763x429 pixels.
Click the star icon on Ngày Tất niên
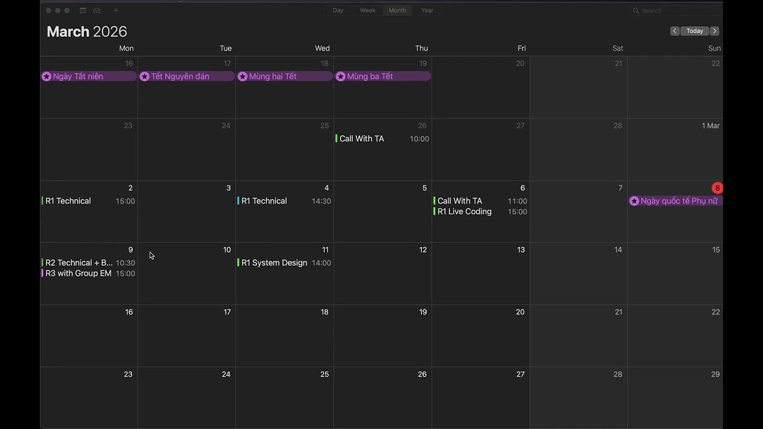point(46,76)
